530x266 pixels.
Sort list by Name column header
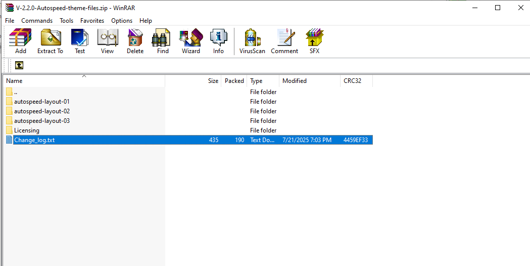click(84, 81)
